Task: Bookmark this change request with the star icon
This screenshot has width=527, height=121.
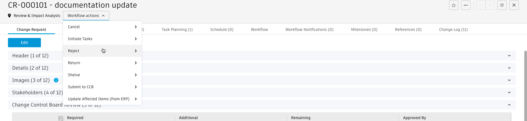Action: pyautogui.click(x=453, y=5)
